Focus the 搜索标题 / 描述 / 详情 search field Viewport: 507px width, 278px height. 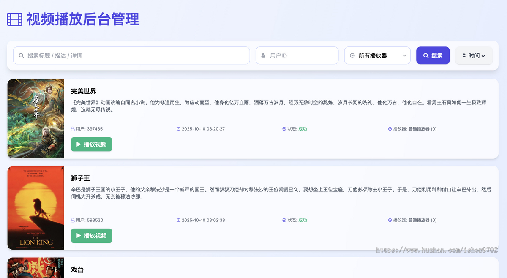point(131,55)
